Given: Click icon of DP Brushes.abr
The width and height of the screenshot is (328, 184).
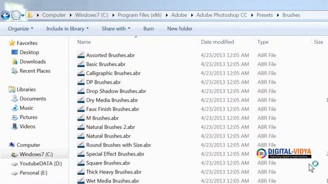Looking at the screenshot, I should click(x=81, y=82).
